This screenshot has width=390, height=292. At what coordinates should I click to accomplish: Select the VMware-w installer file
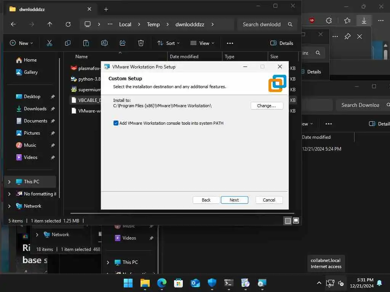coord(86,111)
